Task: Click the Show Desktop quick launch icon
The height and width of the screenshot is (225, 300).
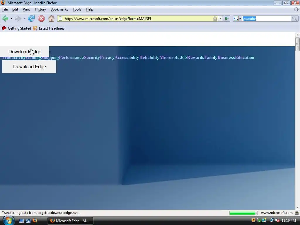Action: [x=21, y=221]
